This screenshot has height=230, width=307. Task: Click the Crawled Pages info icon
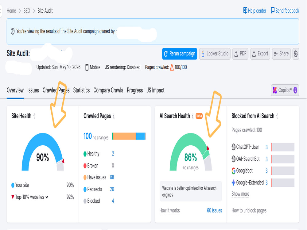tap(114, 116)
